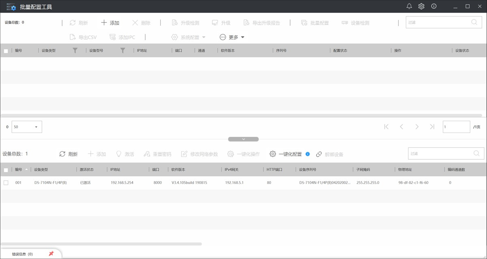Pin the error information panel
Image resolution: width=487 pixels, height=259 pixels.
(x=51, y=254)
